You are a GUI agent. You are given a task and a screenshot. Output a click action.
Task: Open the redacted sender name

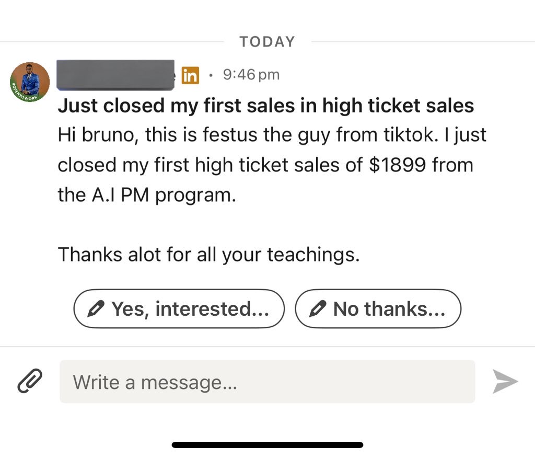pyautogui.click(x=115, y=75)
